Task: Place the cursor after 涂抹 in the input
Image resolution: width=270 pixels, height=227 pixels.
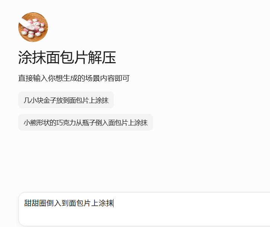Action: [x=113, y=203]
